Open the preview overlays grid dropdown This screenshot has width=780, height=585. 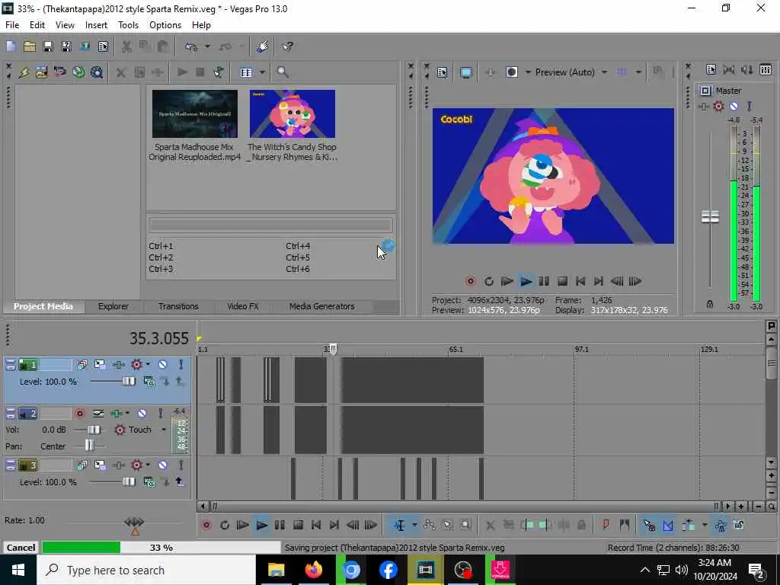tap(638, 72)
